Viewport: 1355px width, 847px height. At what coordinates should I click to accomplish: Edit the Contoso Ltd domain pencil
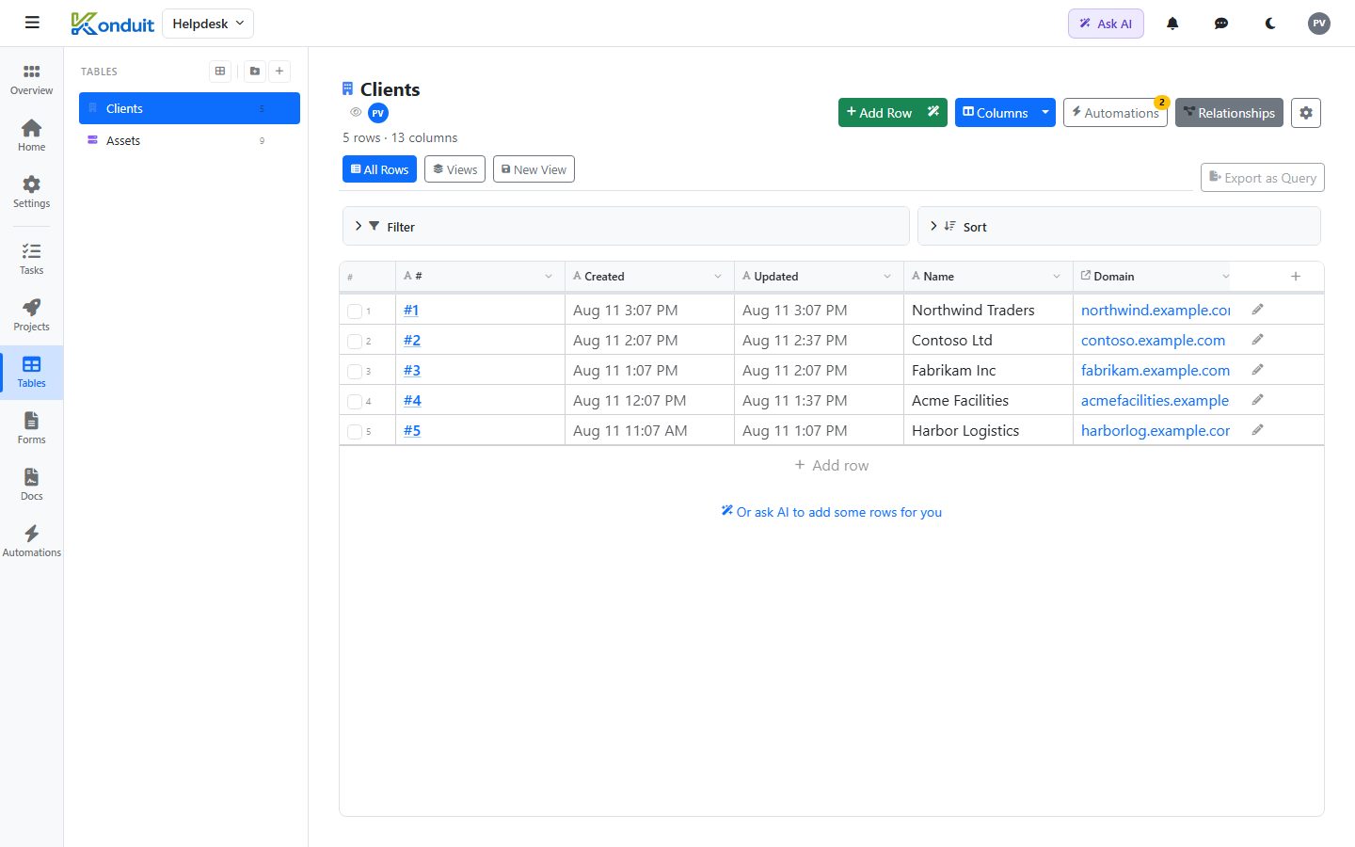tap(1257, 340)
